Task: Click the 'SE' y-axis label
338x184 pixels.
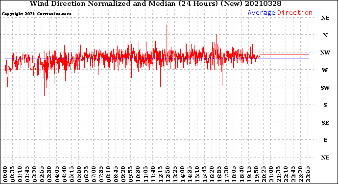Action: (x=325, y=123)
